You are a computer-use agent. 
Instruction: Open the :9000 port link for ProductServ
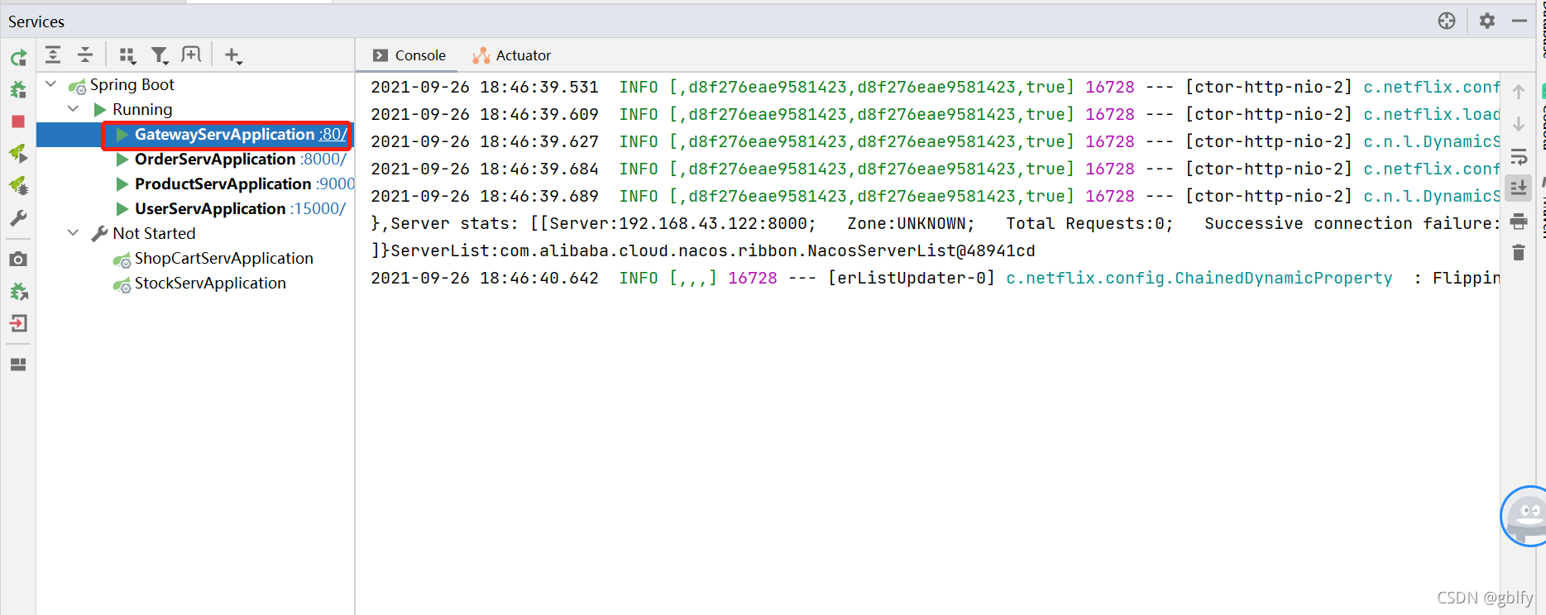coord(335,184)
